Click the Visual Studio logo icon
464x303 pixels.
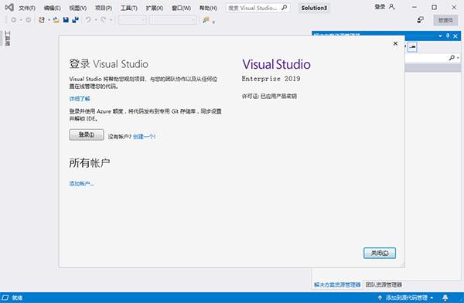[x=9, y=8]
